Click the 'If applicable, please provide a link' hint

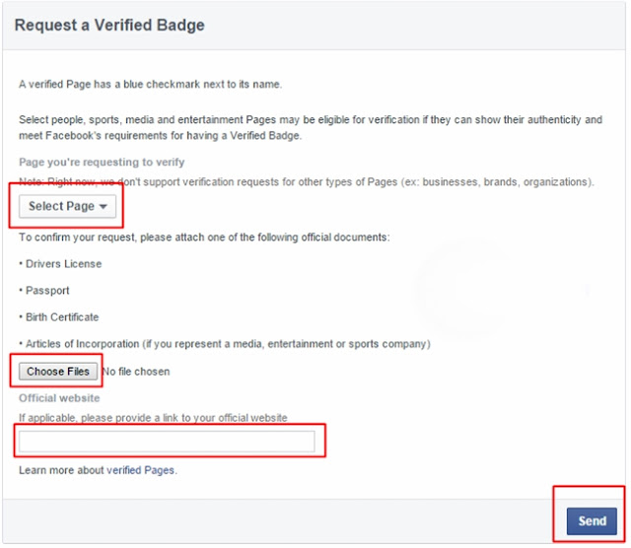[x=153, y=418]
